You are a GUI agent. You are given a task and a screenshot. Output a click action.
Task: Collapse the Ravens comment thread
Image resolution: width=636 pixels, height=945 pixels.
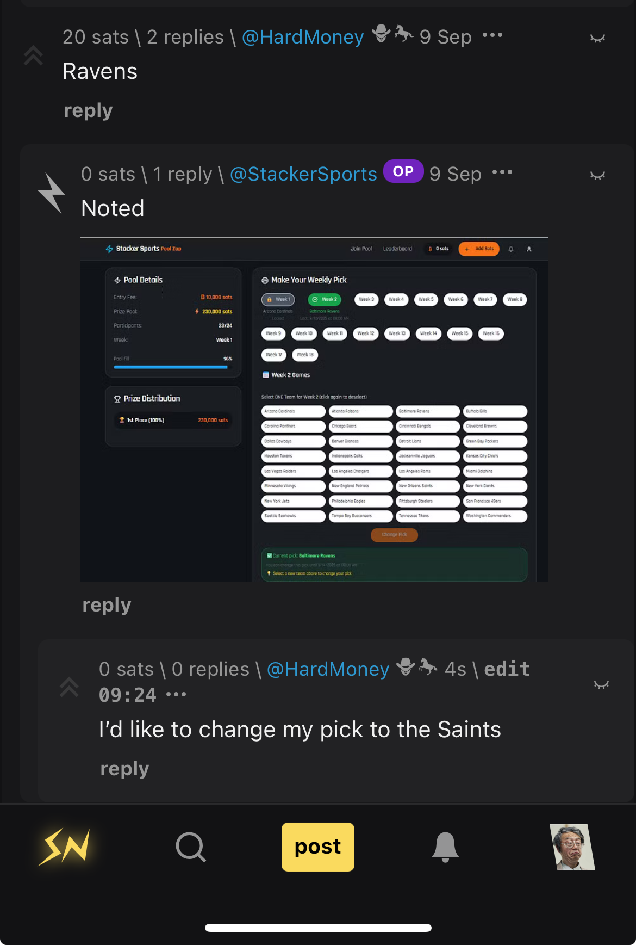coord(598,38)
